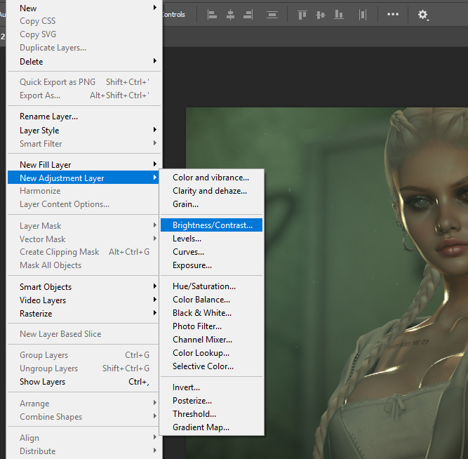Select Threshold... adjustment layer
This screenshot has height=459, width=468.
click(x=211, y=414)
